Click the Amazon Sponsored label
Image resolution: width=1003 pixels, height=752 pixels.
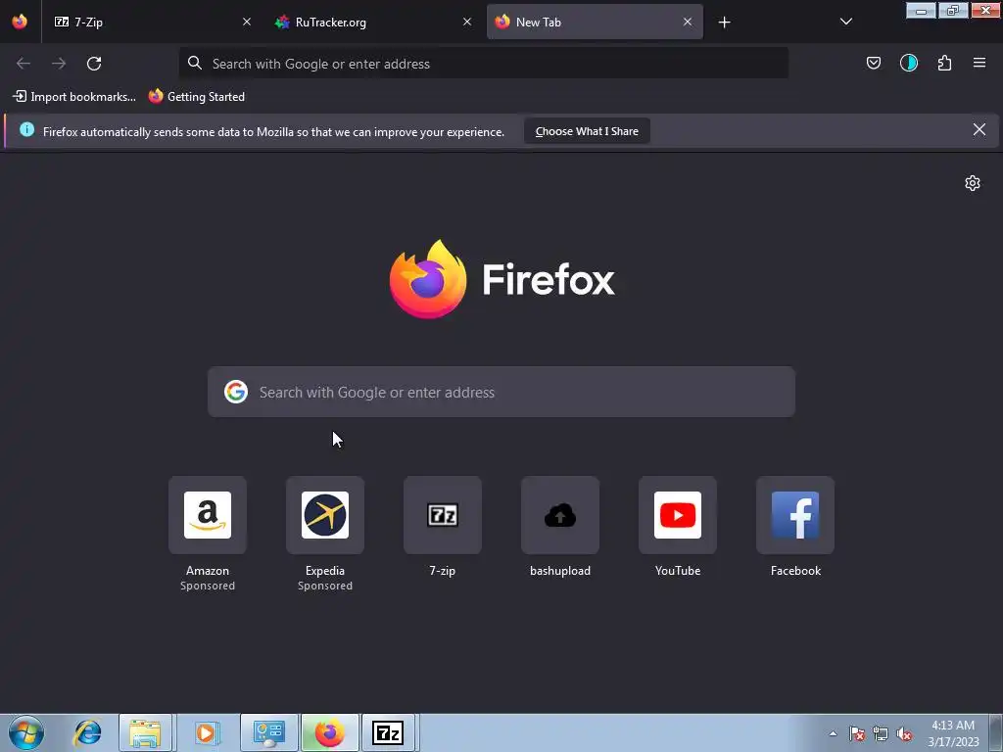(x=208, y=586)
